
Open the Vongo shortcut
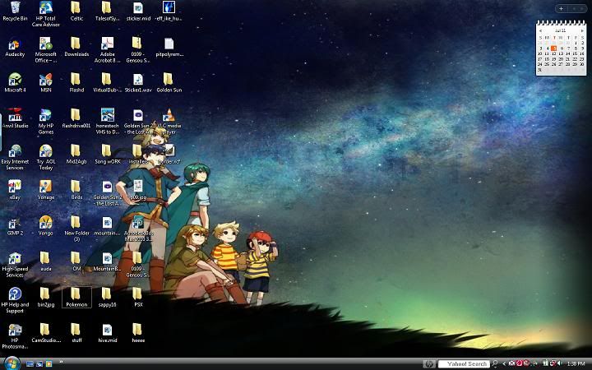pos(46,226)
